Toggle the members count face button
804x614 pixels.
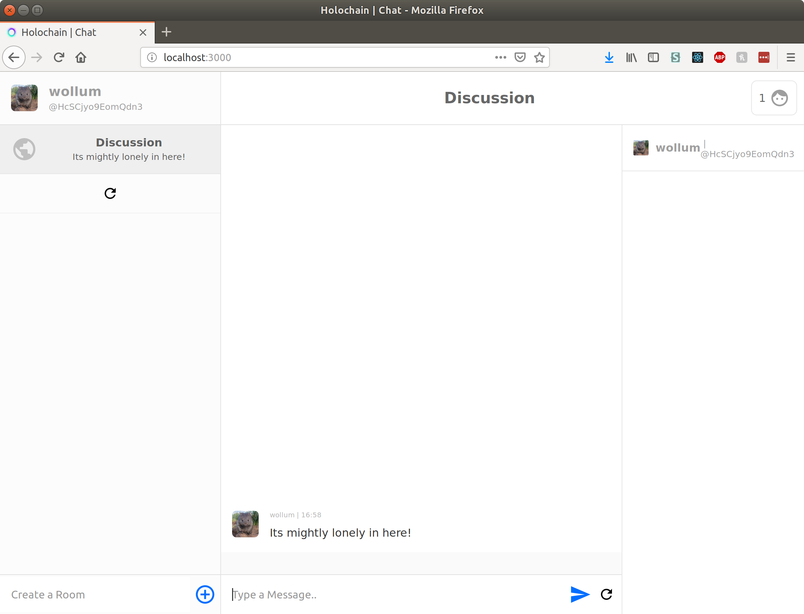pyautogui.click(x=774, y=98)
